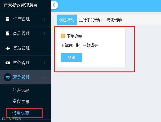
Task: Expand 商品管理 with its plus sign
Action: [x=44, y=34]
